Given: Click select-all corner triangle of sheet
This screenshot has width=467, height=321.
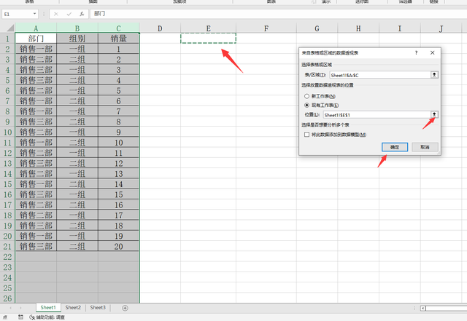Looking at the screenshot, I should click(x=10, y=28).
